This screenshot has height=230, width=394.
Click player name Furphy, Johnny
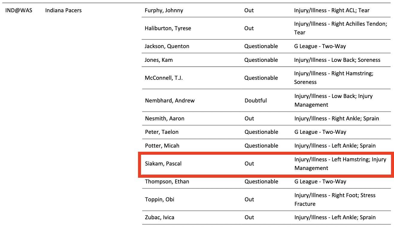tap(164, 10)
